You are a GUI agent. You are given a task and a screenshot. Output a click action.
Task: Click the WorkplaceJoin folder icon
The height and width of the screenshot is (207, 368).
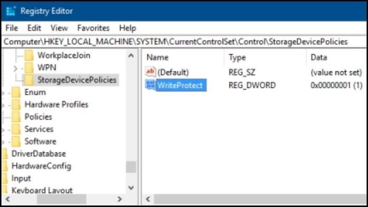click(29, 55)
